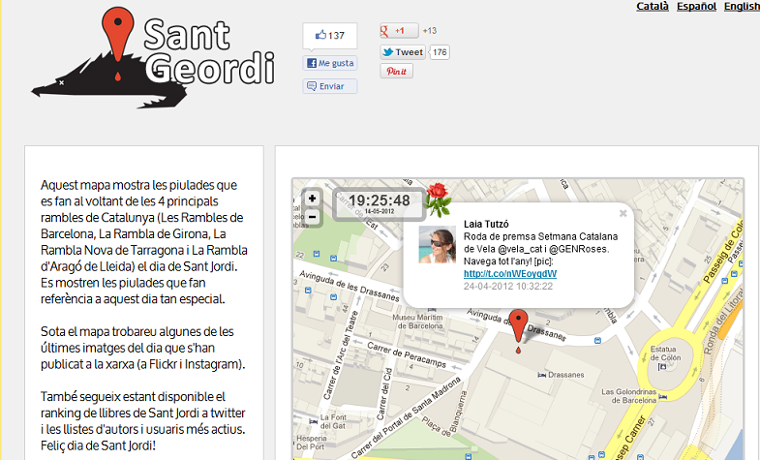Click the La Font del Gat label
Screen dimensions: 760x460
click(333, 421)
